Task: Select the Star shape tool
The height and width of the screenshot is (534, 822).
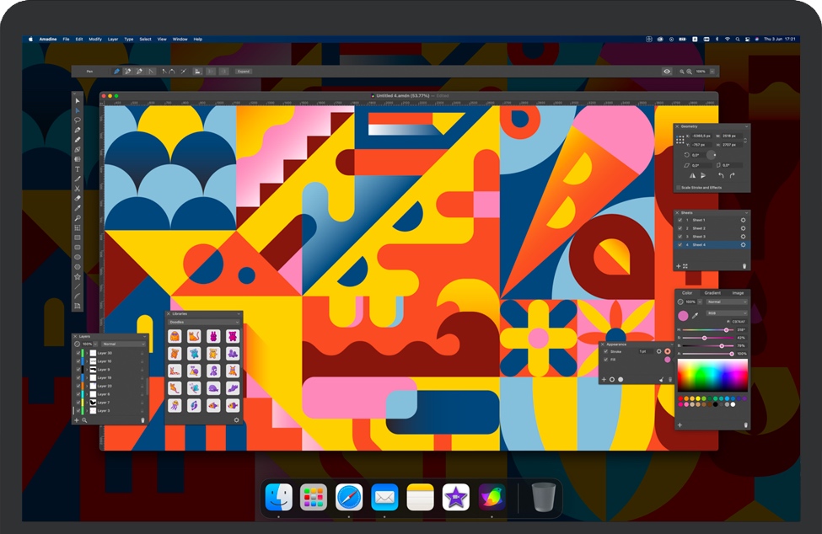Action: point(78,276)
